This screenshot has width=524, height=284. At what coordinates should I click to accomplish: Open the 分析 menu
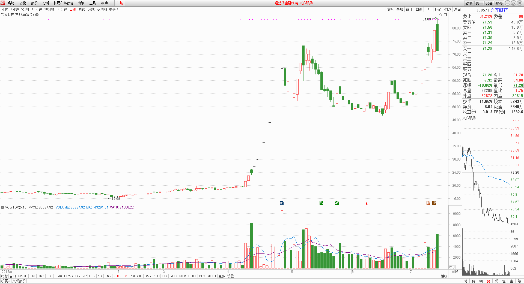point(46,3)
